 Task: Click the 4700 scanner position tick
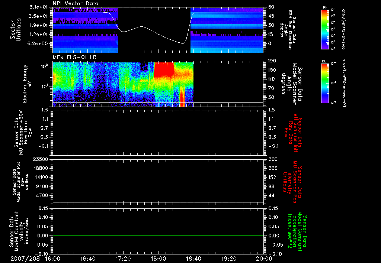point(42,195)
